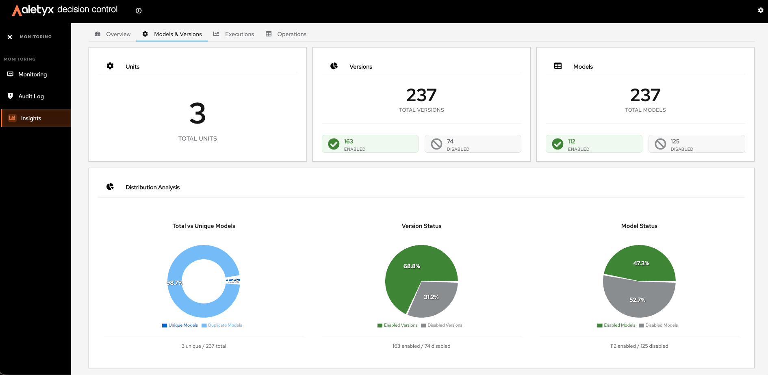Viewport: 768px width, 375px height.
Task: Click the 112 Enabled models checkmark icon
Action: 558,144
